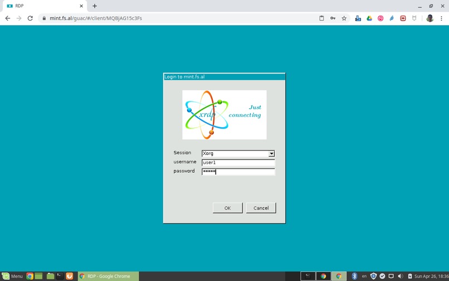Open the Session dropdown arrow
Screen dimensions: 449x281
271,154
